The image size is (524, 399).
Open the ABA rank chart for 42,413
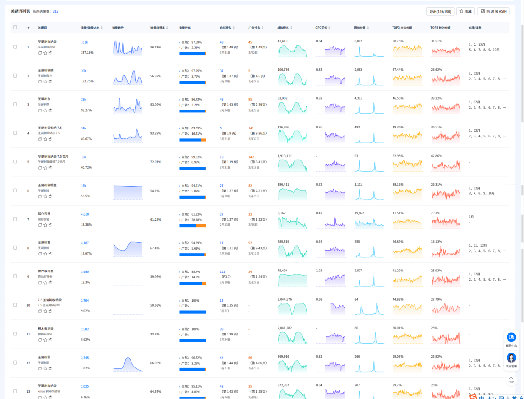click(293, 50)
